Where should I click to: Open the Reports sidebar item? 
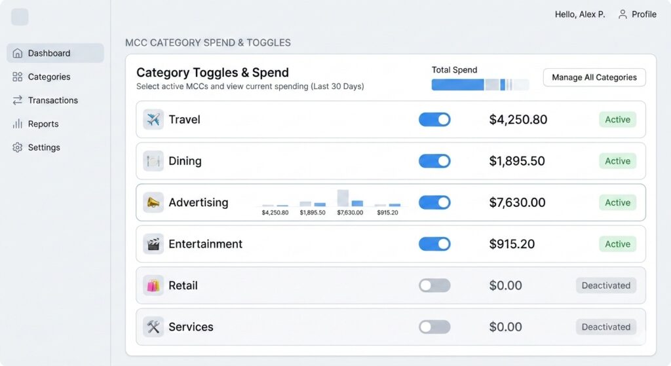[x=43, y=124]
